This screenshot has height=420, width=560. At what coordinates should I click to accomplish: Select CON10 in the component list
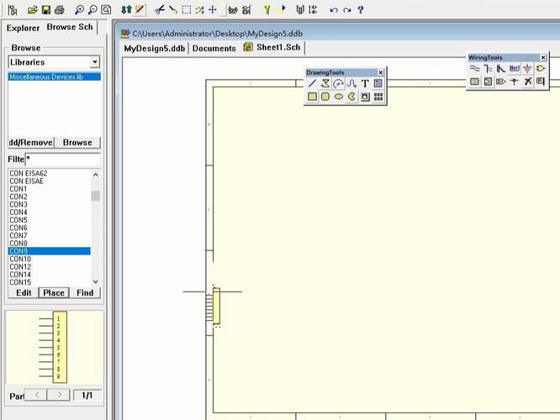20,260
